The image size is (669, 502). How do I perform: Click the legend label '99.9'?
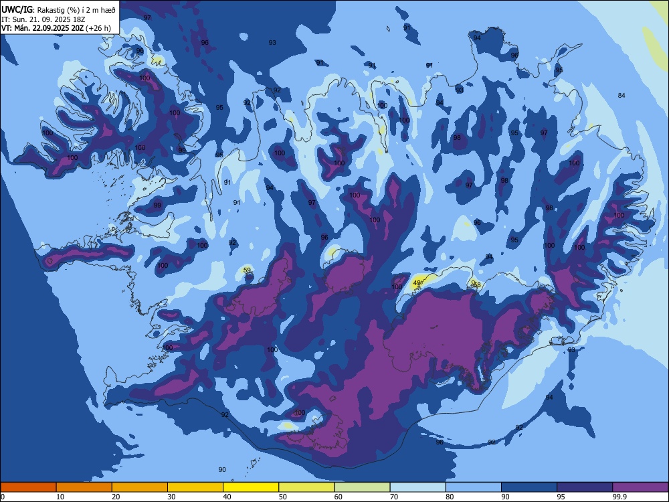click(x=619, y=497)
